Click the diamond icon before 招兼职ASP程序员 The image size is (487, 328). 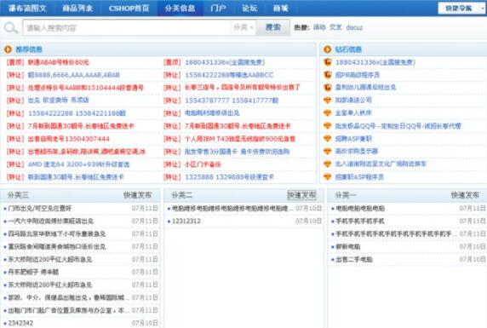click(327, 176)
